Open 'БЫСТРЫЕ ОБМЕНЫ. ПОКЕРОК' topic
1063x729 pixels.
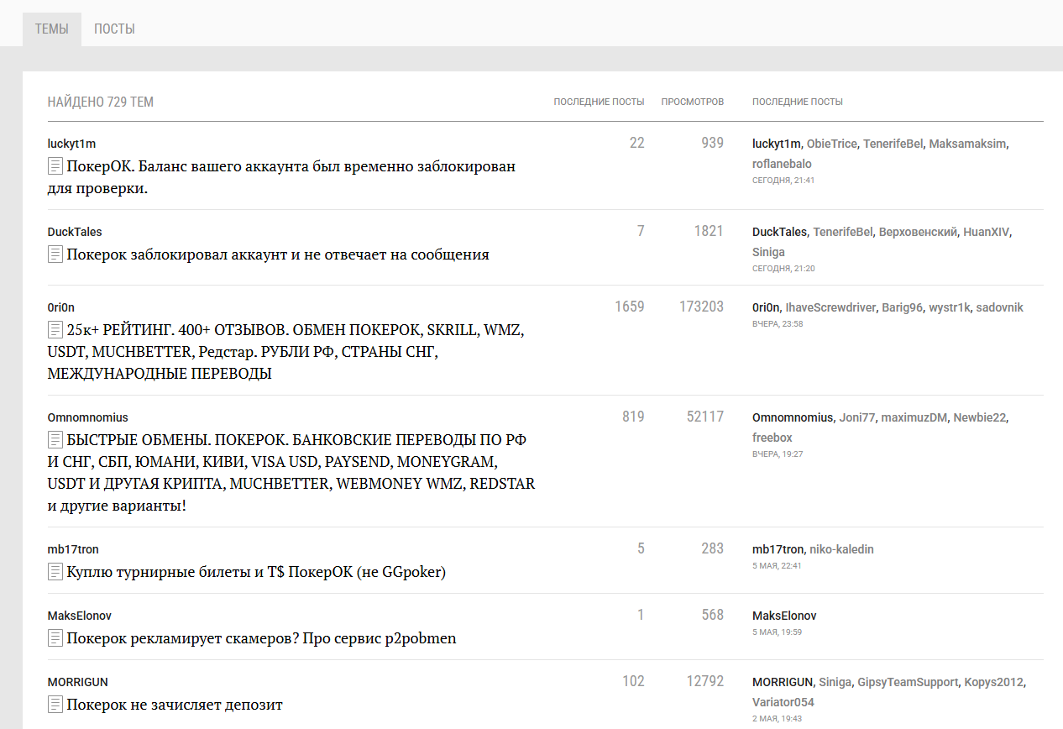pos(291,472)
